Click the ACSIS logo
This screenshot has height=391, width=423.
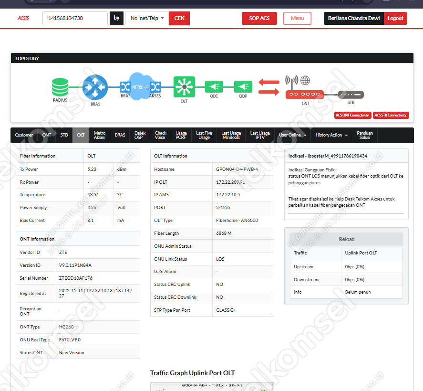tap(23, 18)
